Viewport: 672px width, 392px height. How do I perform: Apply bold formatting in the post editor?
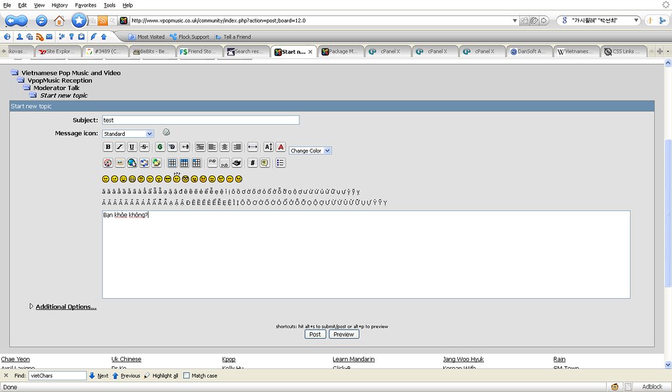pyautogui.click(x=108, y=147)
